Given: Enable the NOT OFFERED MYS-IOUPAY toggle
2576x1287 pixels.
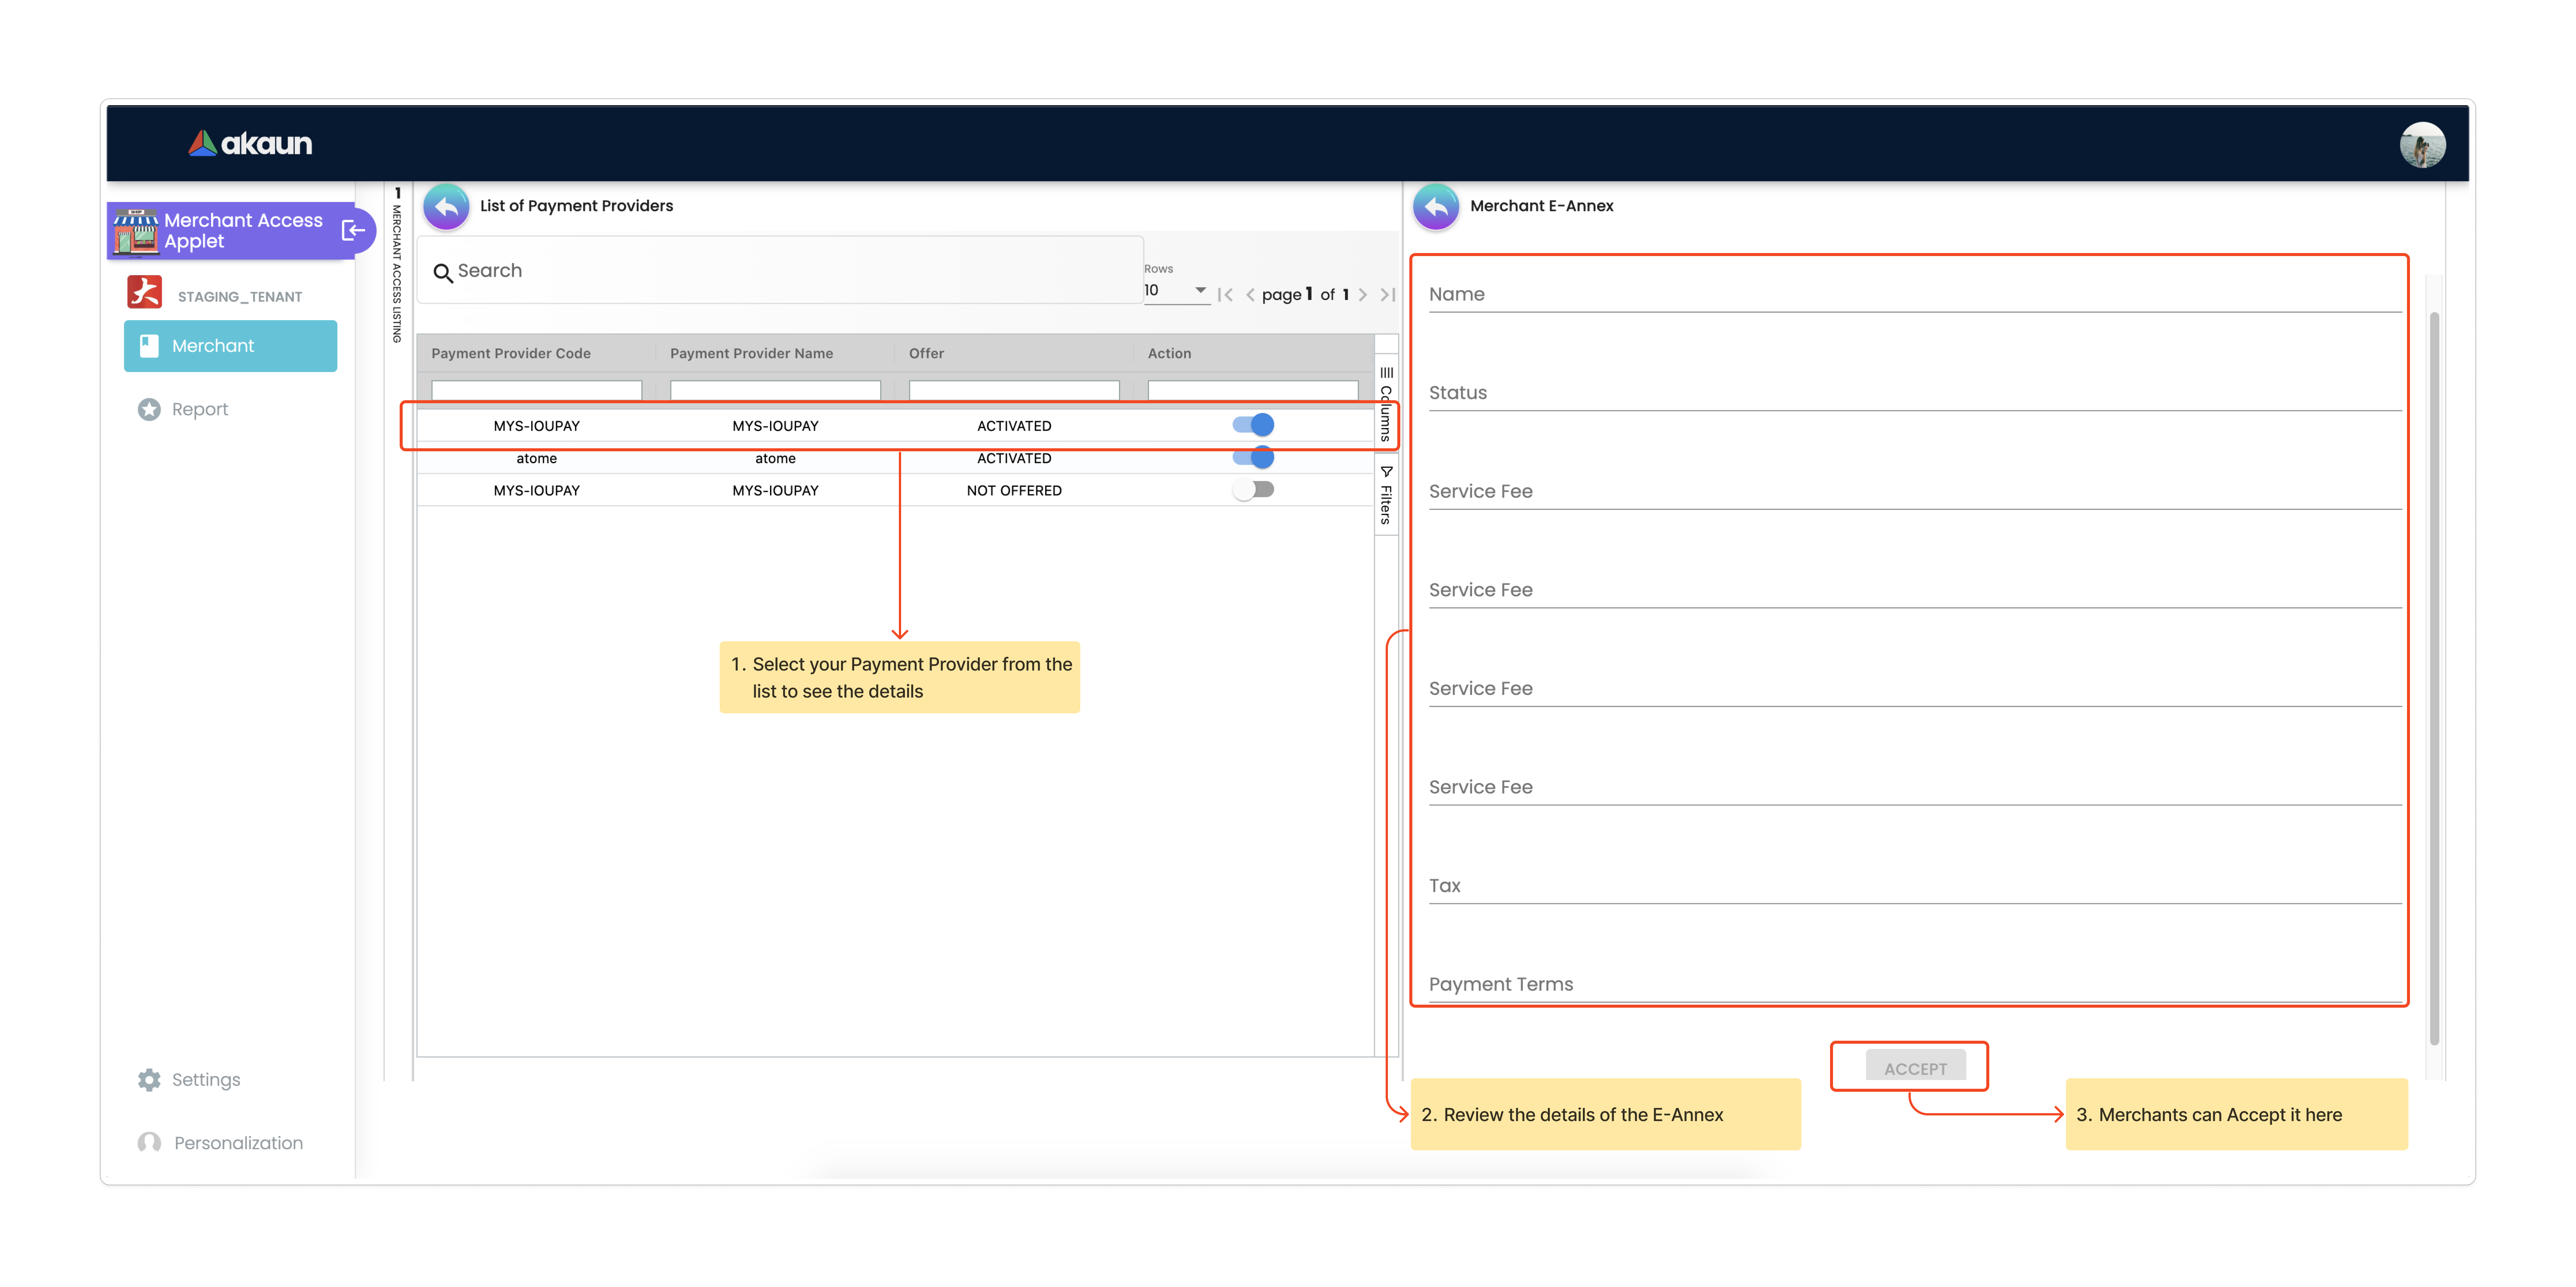Looking at the screenshot, I should (x=1253, y=490).
